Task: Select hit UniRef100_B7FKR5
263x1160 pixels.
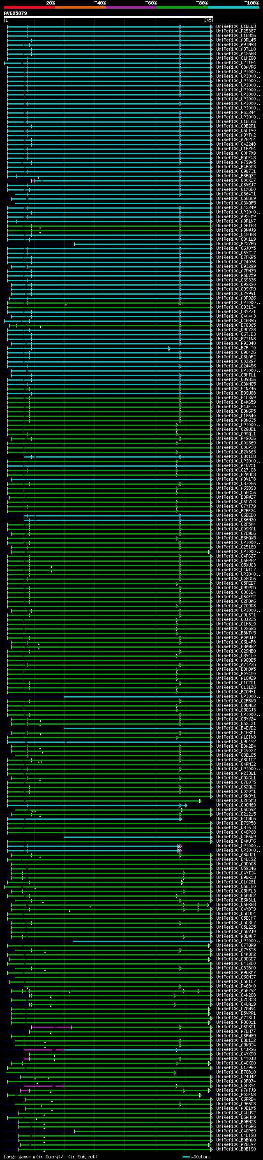Action: (x=236, y=257)
